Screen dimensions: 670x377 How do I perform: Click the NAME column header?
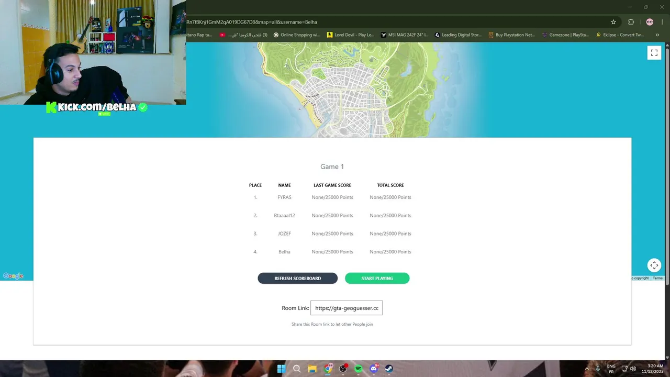click(284, 185)
